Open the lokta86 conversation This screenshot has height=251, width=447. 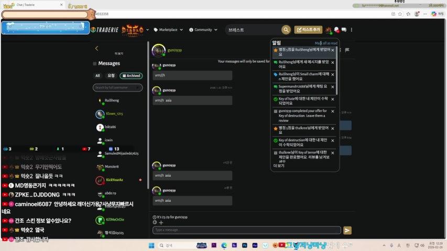tap(119, 127)
